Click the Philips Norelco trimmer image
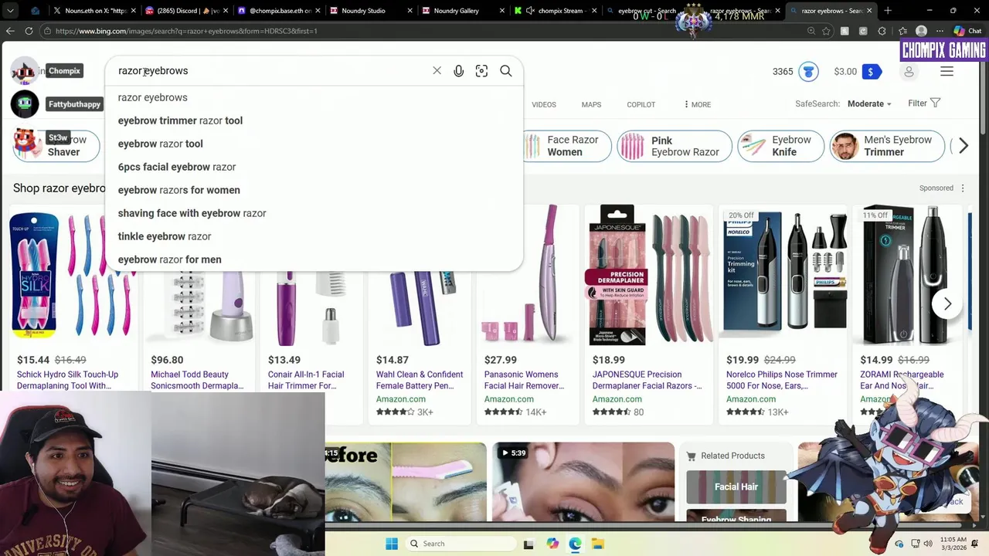Viewport: 989px width, 556px height. click(x=783, y=275)
